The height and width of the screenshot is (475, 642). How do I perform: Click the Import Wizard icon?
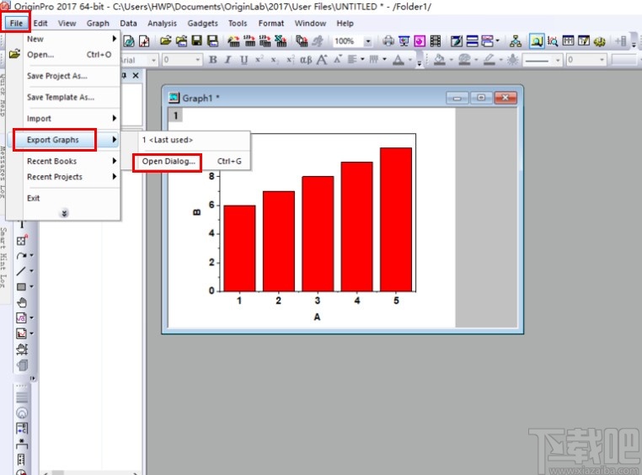click(233, 40)
